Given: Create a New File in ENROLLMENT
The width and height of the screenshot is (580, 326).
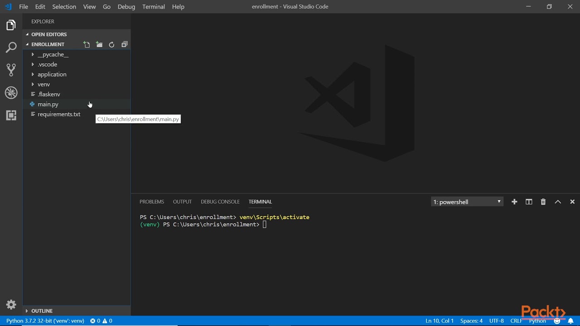Looking at the screenshot, I should (x=87, y=44).
